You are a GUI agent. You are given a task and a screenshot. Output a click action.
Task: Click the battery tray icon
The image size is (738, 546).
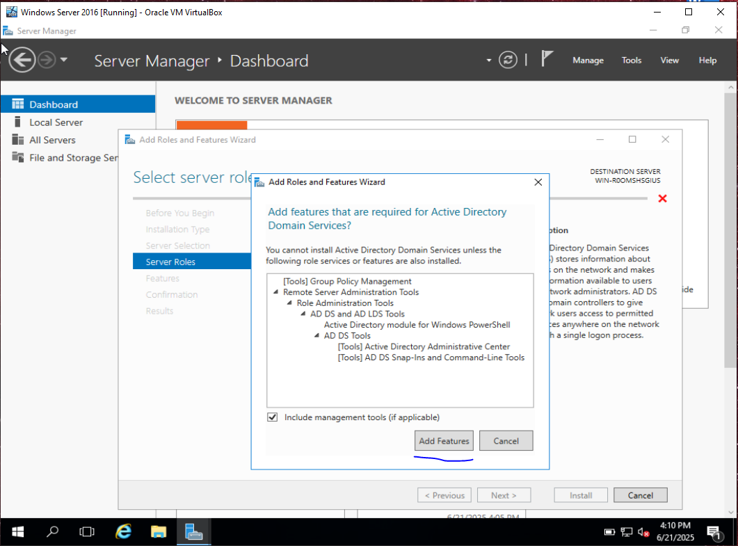(609, 532)
